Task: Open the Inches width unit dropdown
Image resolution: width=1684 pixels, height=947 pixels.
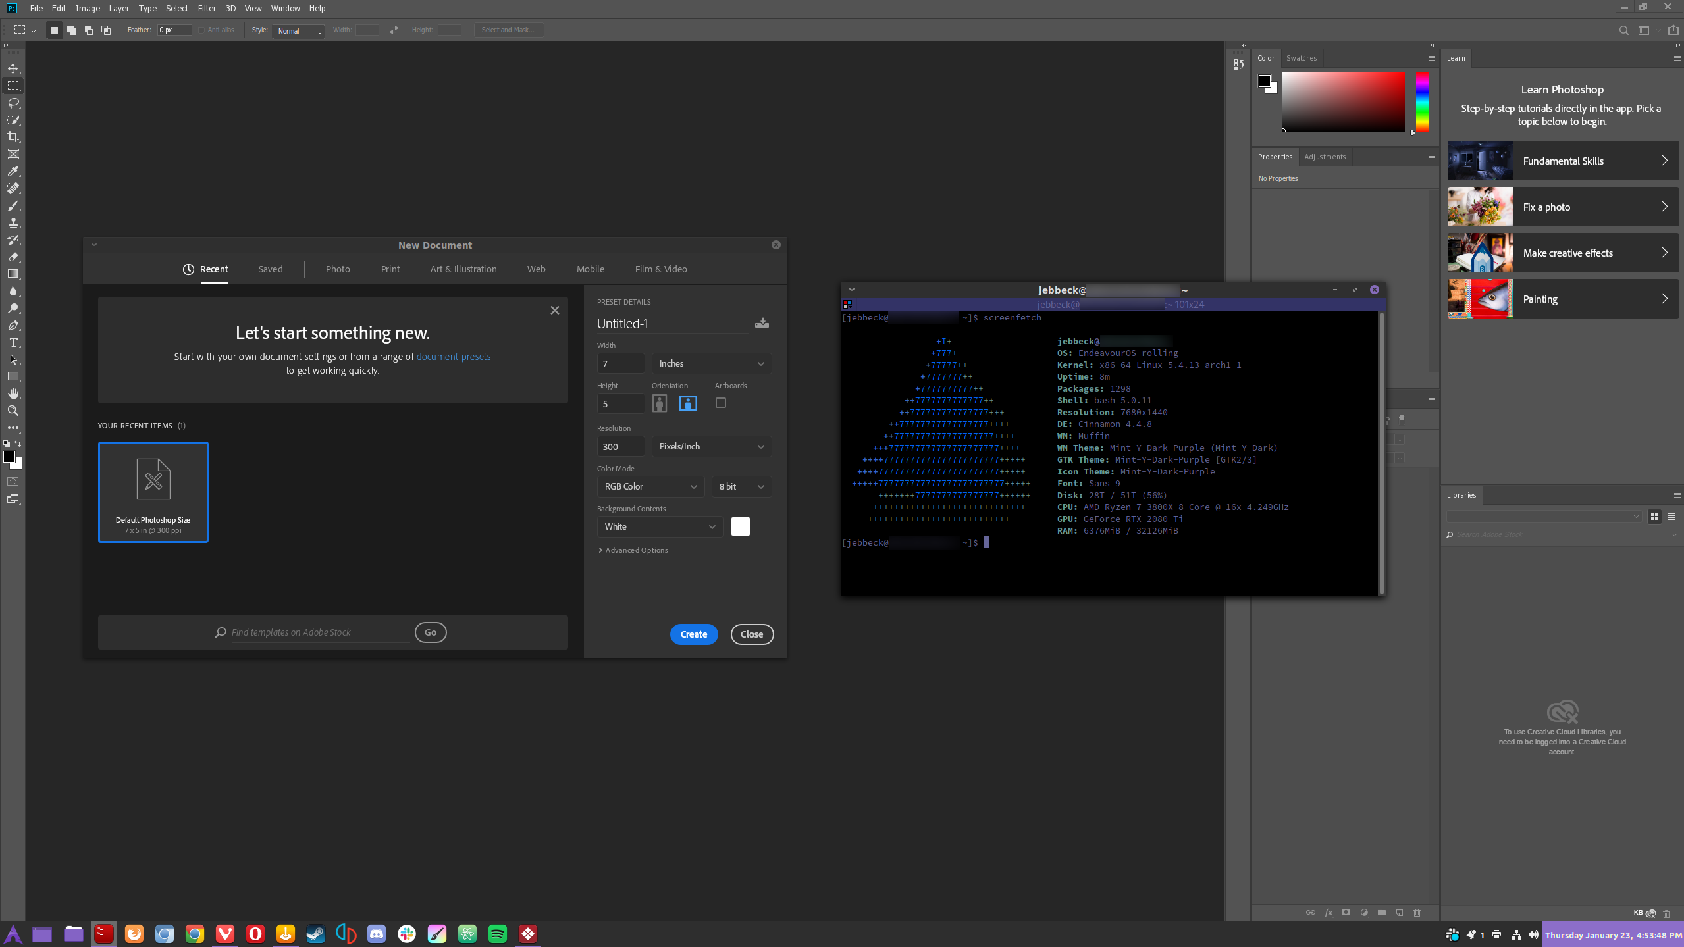Action: click(711, 363)
